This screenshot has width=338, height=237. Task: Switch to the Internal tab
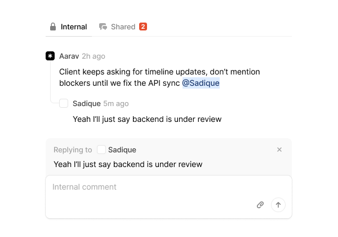pos(74,27)
